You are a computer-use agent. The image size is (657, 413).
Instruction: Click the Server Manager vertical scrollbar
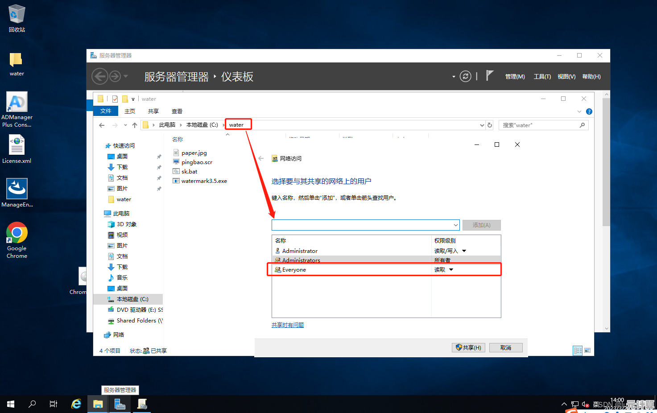(606, 178)
